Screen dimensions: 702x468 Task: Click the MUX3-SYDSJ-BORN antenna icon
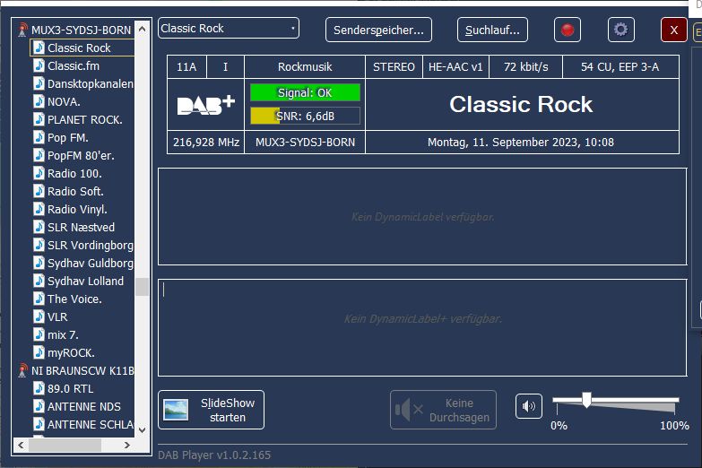23,30
